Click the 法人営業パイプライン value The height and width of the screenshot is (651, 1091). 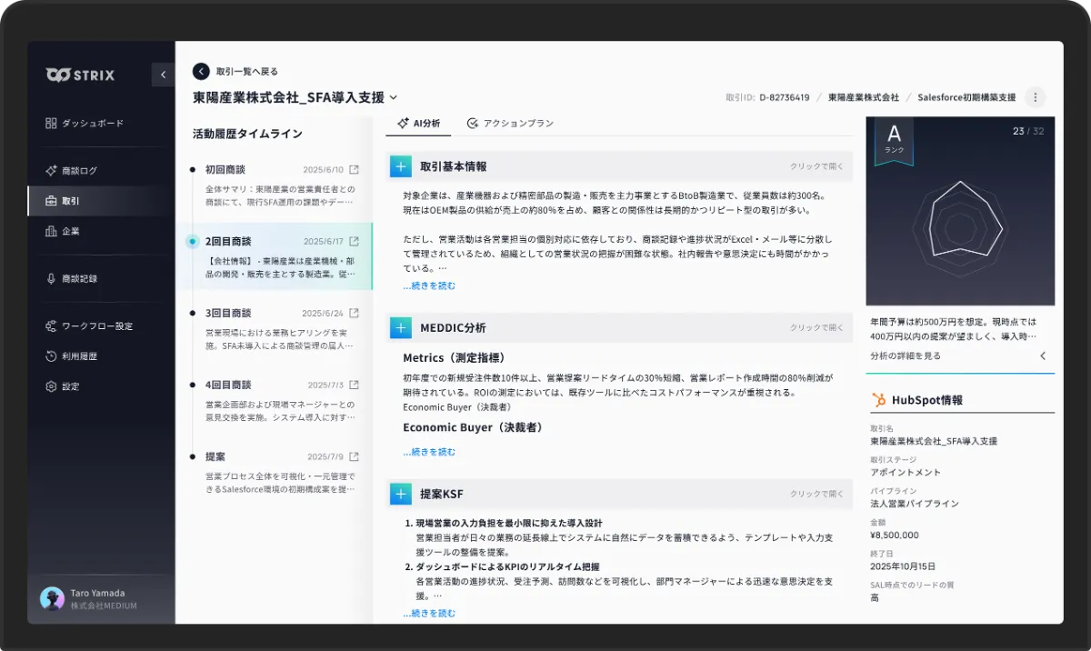point(915,504)
